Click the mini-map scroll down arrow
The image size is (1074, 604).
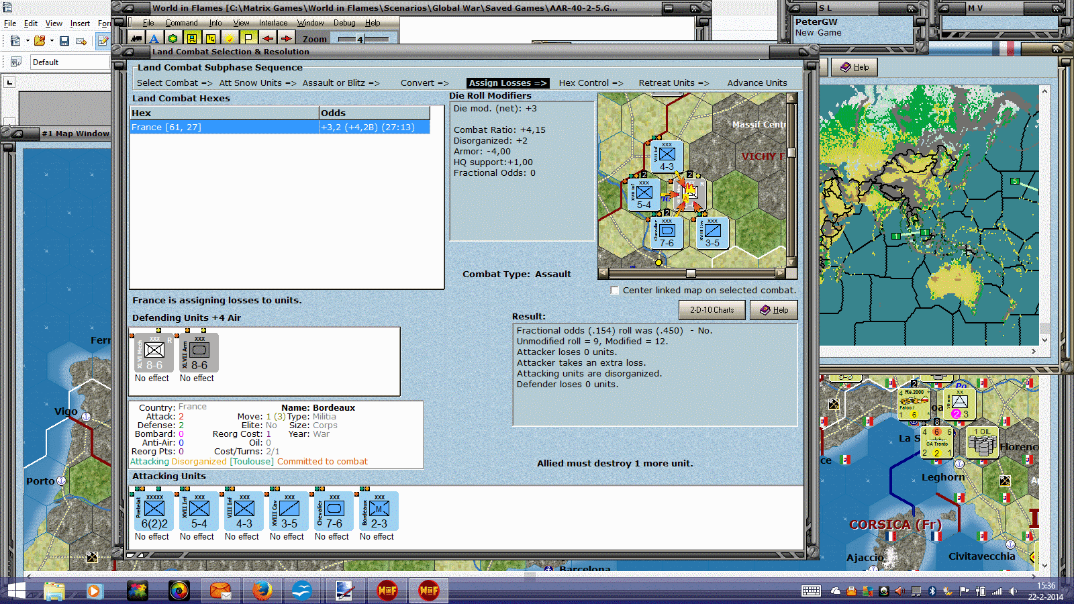(x=791, y=262)
